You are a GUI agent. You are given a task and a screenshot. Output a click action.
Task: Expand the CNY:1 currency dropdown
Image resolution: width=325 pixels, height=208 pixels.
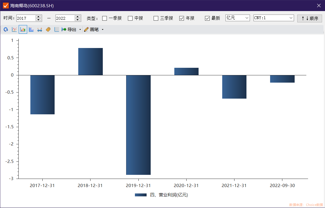(x=273, y=18)
